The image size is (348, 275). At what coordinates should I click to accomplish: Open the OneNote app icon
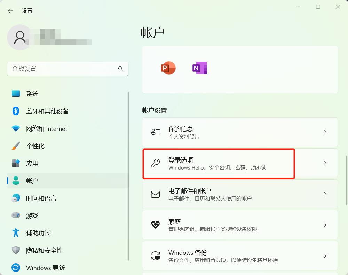click(x=199, y=68)
